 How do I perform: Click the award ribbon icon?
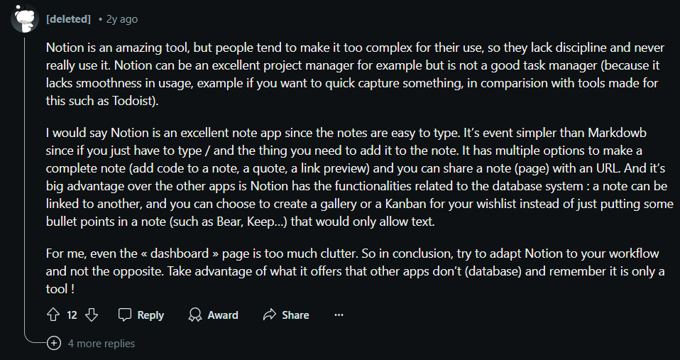(x=195, y=315)
